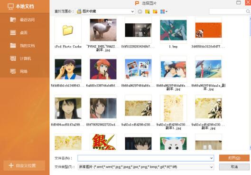
Task: Go up one folder level icon
Action: (148, 11)
